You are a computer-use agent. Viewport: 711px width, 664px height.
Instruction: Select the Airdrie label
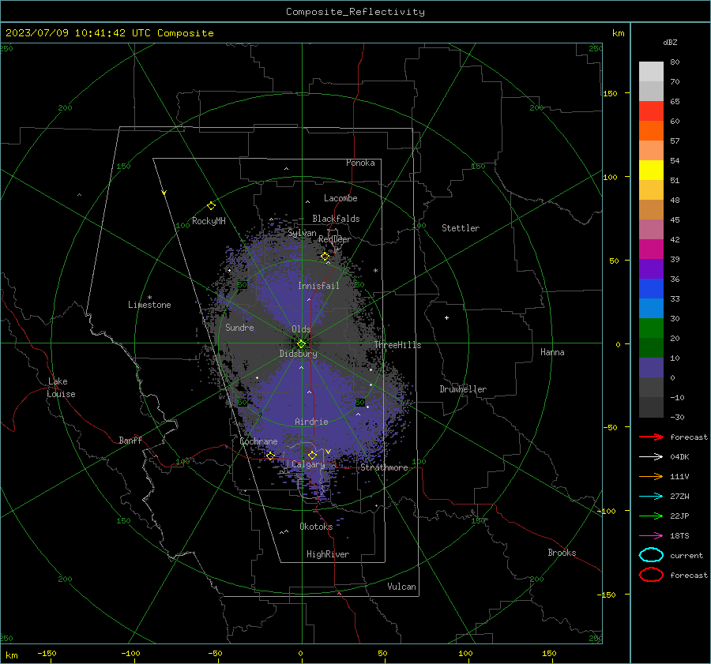pos(311,422)
